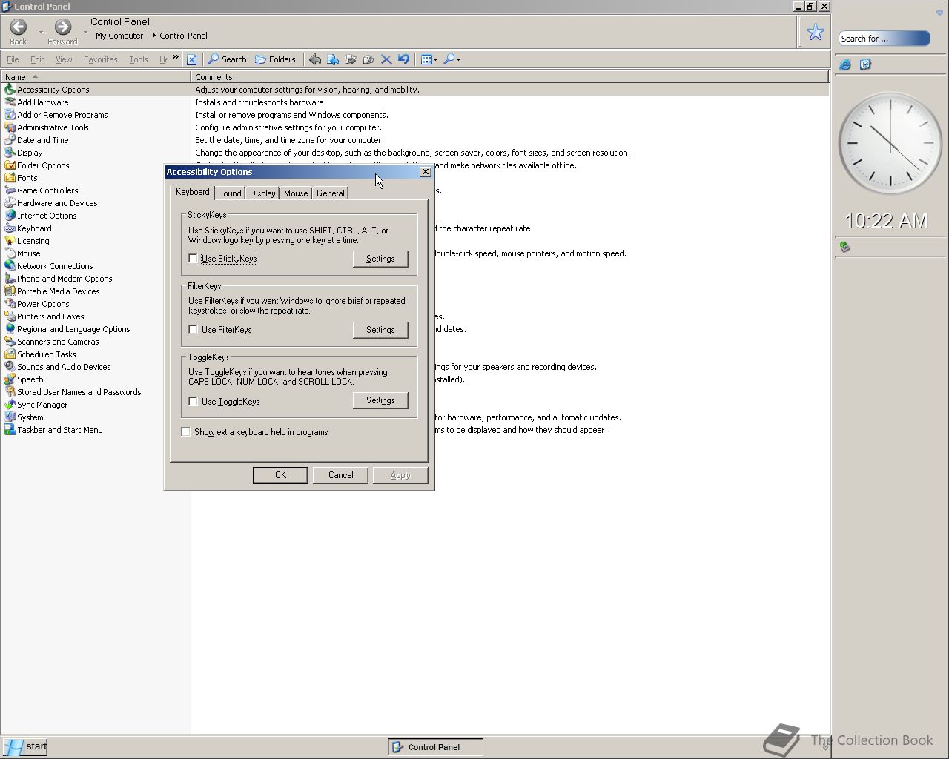Screen dimensions: 949x759
Task: Open the Back history dropdown arrow
Action: tap(41, 32)
